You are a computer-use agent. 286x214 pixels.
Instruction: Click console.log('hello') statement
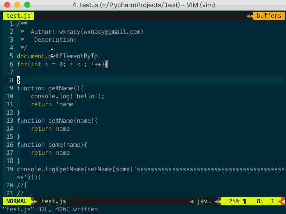(x=68, y=96)
